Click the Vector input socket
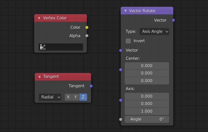Screen dimensions: 208x132 click(x=121, y=50)
